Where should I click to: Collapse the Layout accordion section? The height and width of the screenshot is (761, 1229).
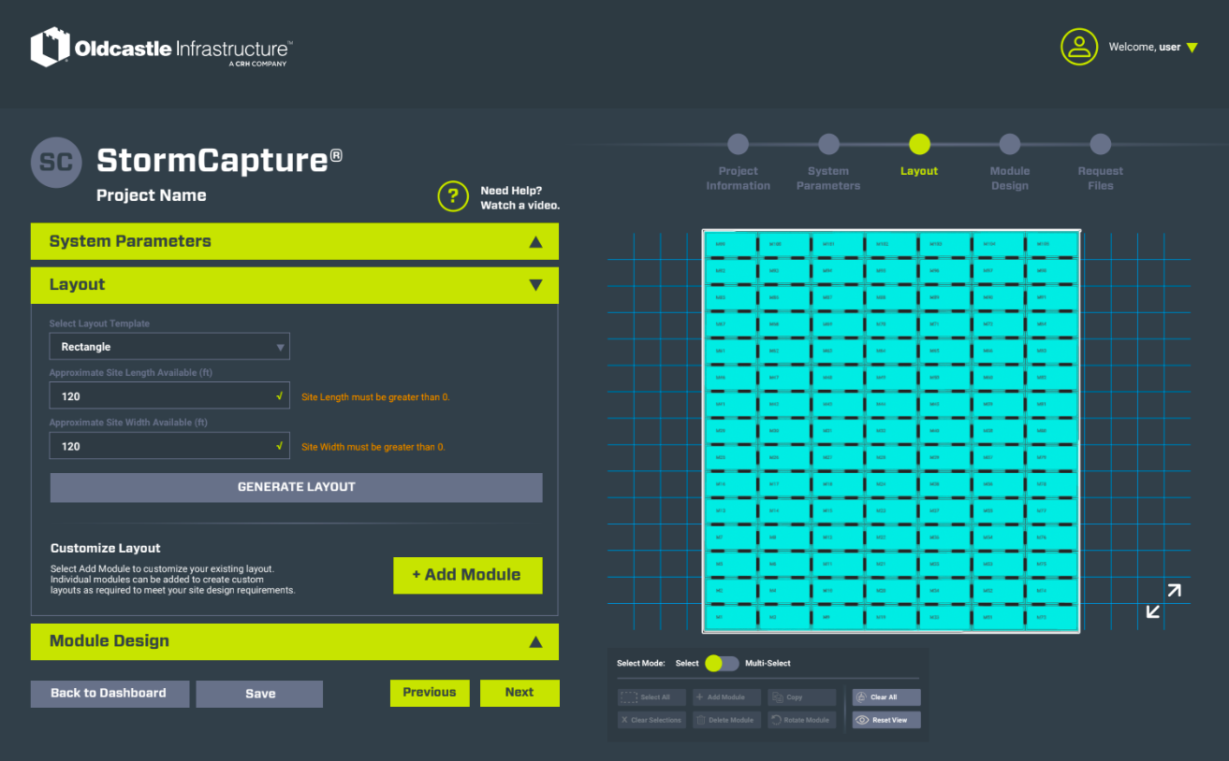pyautogui.click(x=295, y=285)
